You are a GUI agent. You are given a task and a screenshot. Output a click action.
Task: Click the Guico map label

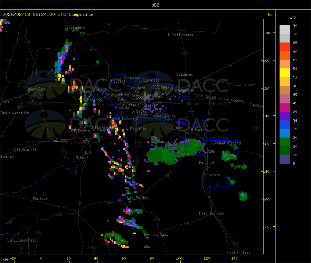211,97
